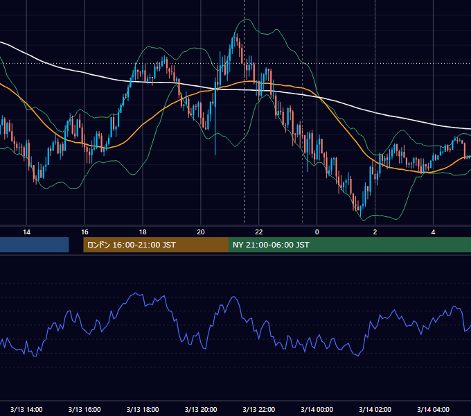471x416 pixels.
Task: Click the 3/14 00:00 time label
Action: tap(317, 409)
